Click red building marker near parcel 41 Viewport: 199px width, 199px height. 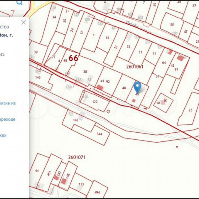(x=100, y=87)
